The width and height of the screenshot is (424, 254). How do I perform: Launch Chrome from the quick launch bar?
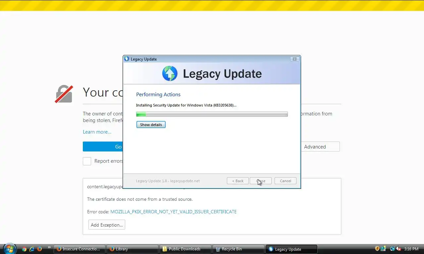click(24, 249)
